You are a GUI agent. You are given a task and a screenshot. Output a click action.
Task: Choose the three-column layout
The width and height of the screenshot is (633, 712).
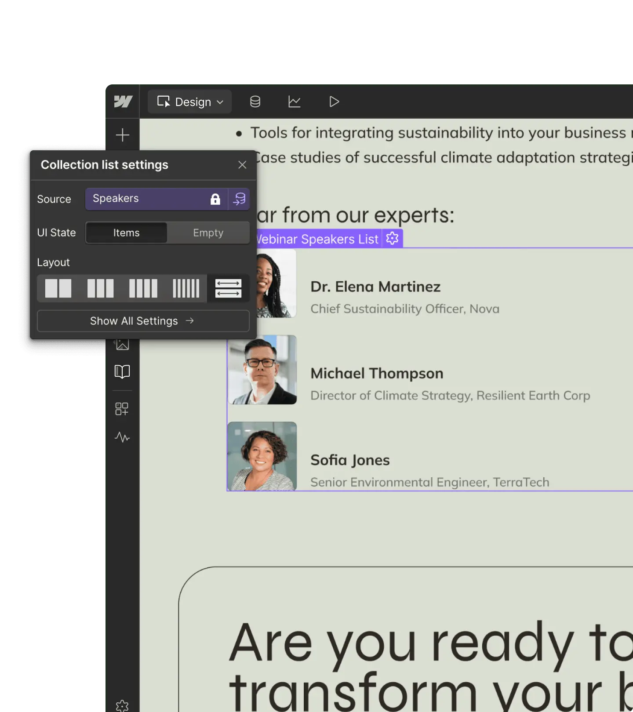[x=100, y=289]
